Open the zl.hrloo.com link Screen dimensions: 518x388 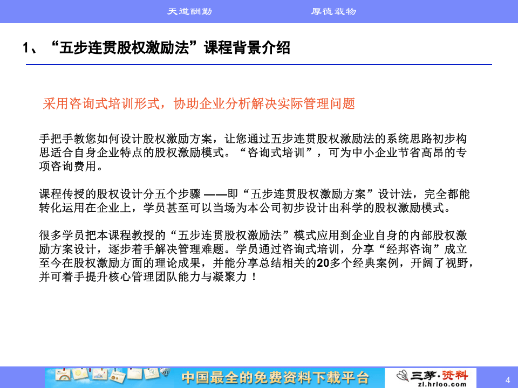pos(442,384)
